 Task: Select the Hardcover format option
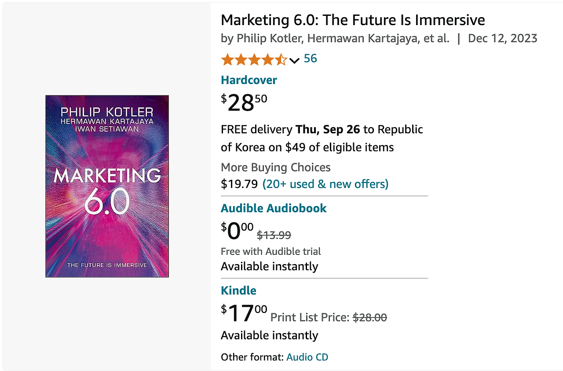pos(249,80)
